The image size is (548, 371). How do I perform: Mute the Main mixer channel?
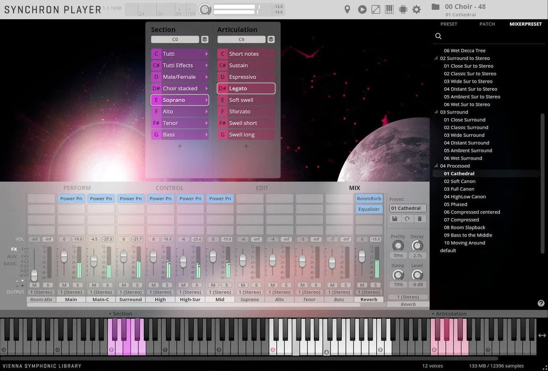pyautogui.click(x=64, y=285)
